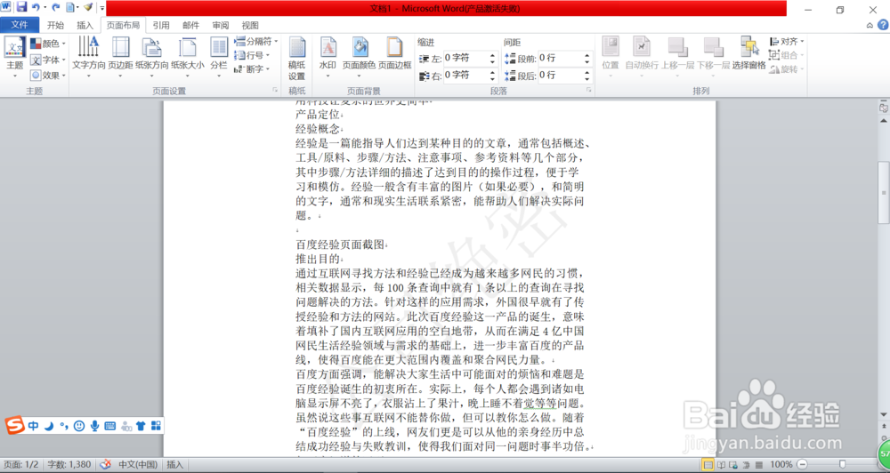Screen dimensions: 890x473
Task: Open Paragraph dialog launcher
Action: [588, 90]
